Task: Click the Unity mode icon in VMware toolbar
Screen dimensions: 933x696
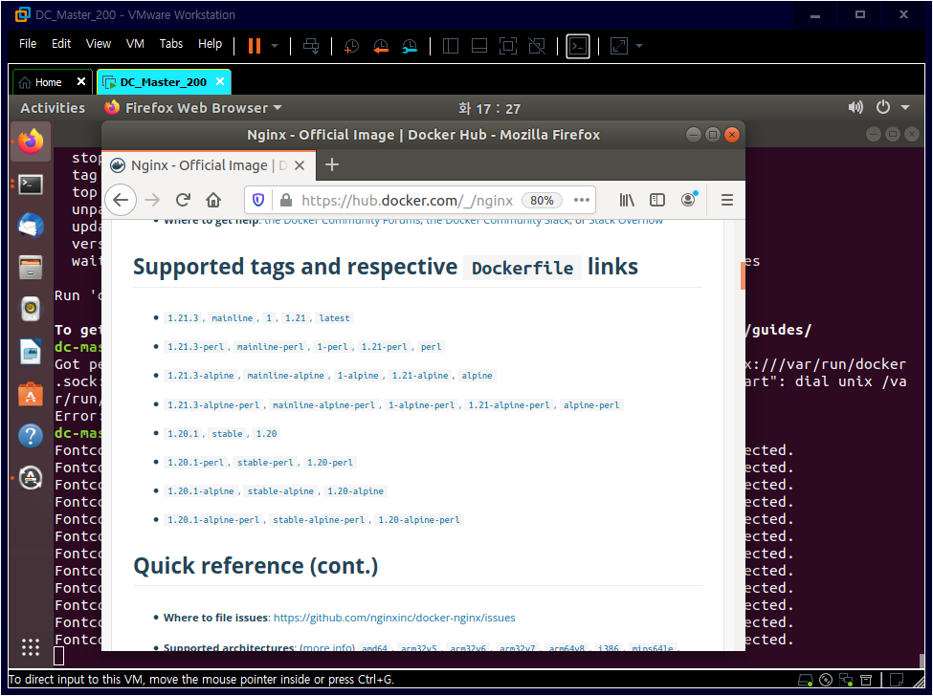Action: pyautogui.click(x=537, y=46)
